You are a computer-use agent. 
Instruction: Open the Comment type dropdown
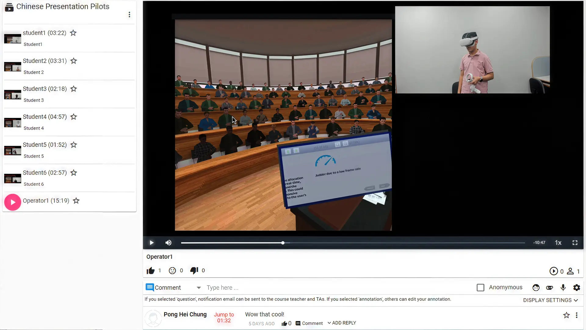[x=199, y=288]
